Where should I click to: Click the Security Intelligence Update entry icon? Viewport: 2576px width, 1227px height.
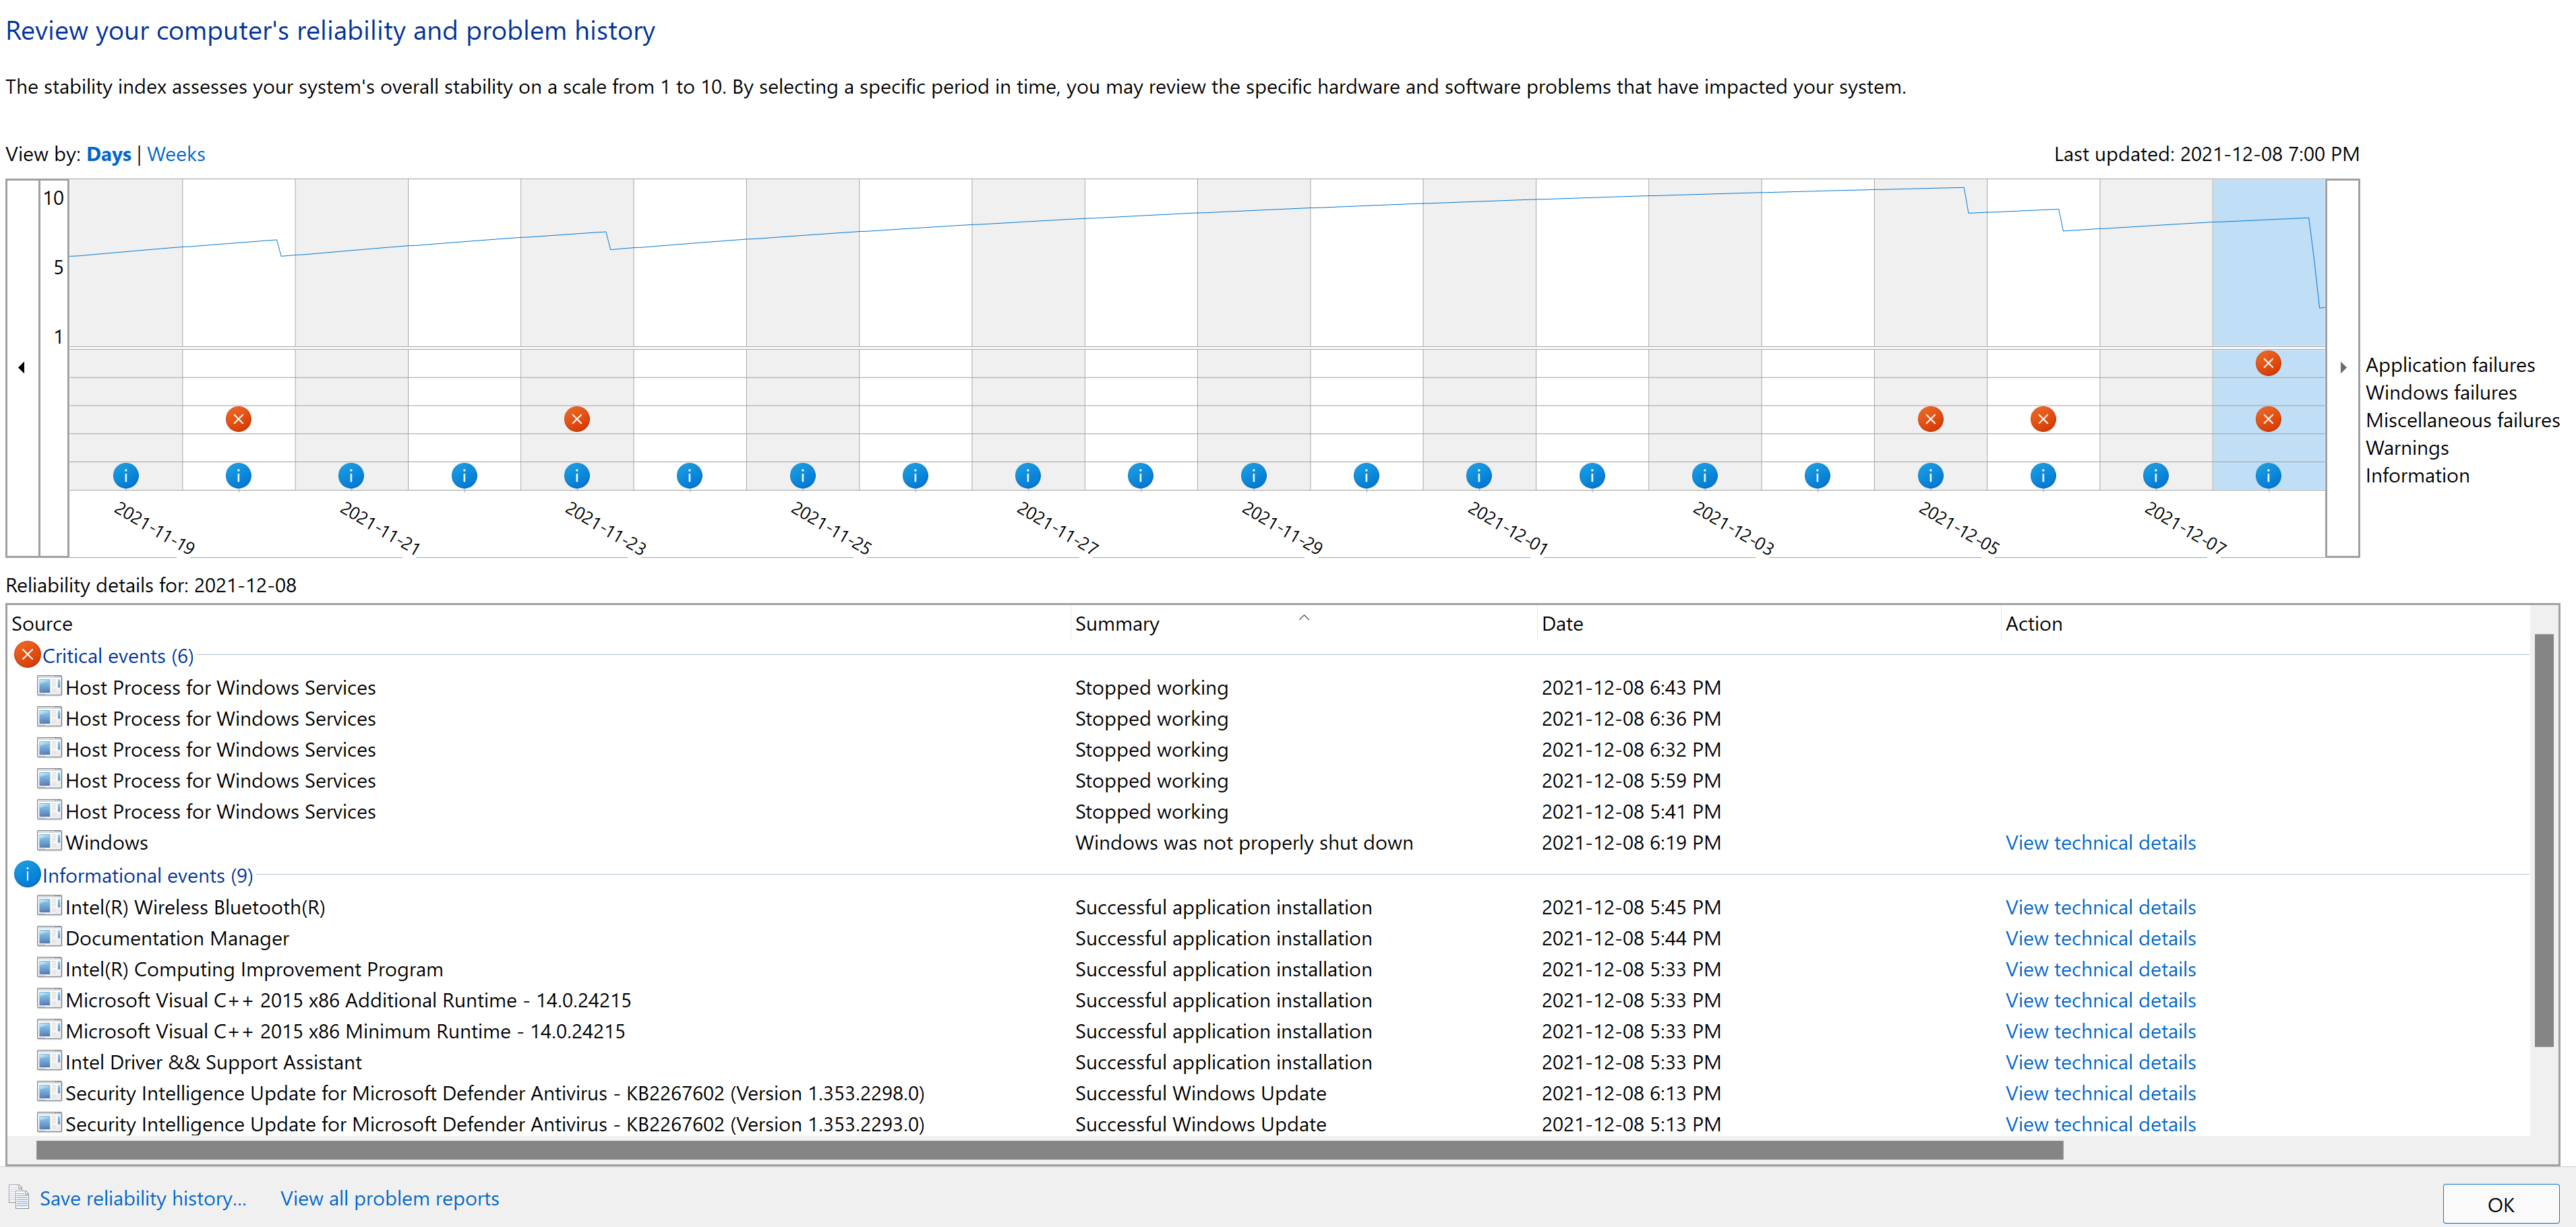click(49, 1092)
